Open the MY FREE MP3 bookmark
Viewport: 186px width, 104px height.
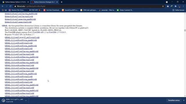pos(34,10)
